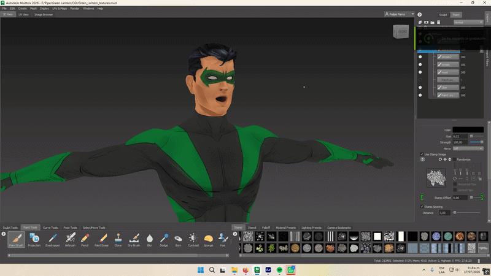
Task: Toggle the Use Stamp Image checkbox
Action: [x=422, y=155]
